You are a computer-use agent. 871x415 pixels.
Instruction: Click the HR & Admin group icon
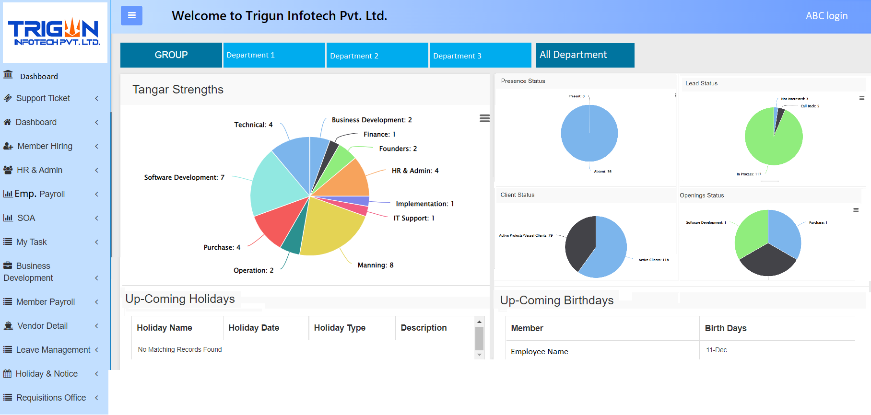8,170
